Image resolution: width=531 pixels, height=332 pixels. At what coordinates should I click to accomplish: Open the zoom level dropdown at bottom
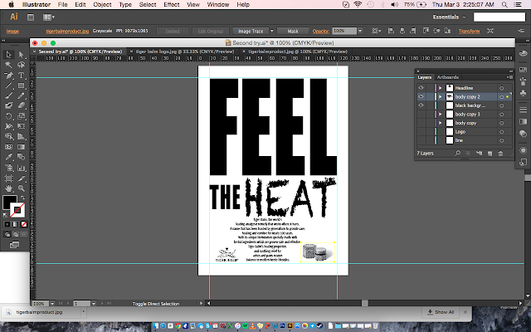coord(51,304)
